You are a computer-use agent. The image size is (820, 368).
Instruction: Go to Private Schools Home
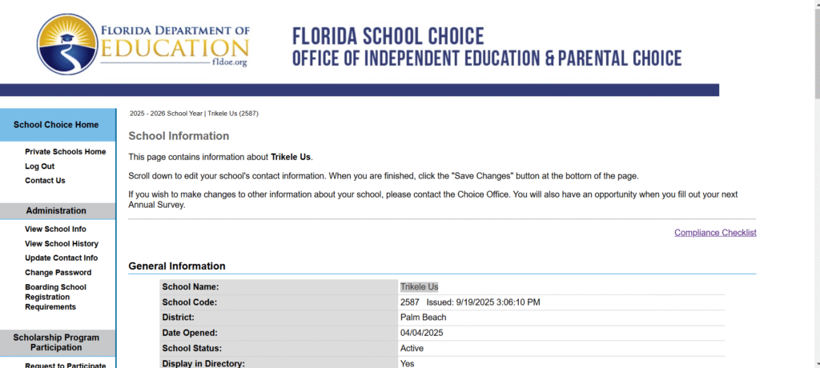(65, 152)
